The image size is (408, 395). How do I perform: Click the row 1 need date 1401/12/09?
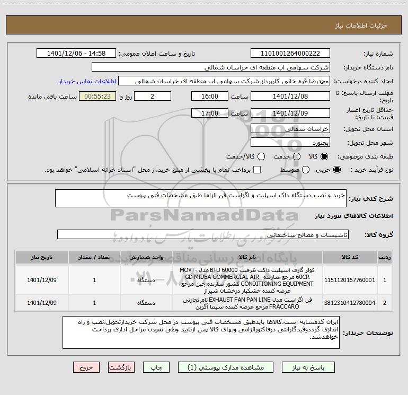coord(42,280)
